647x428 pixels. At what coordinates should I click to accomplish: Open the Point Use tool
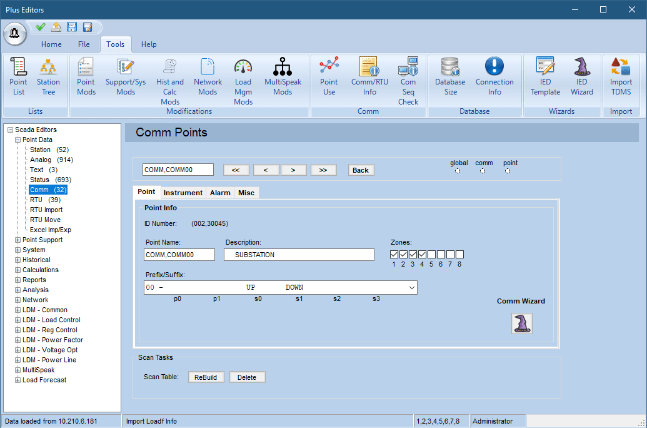[329, 77]
